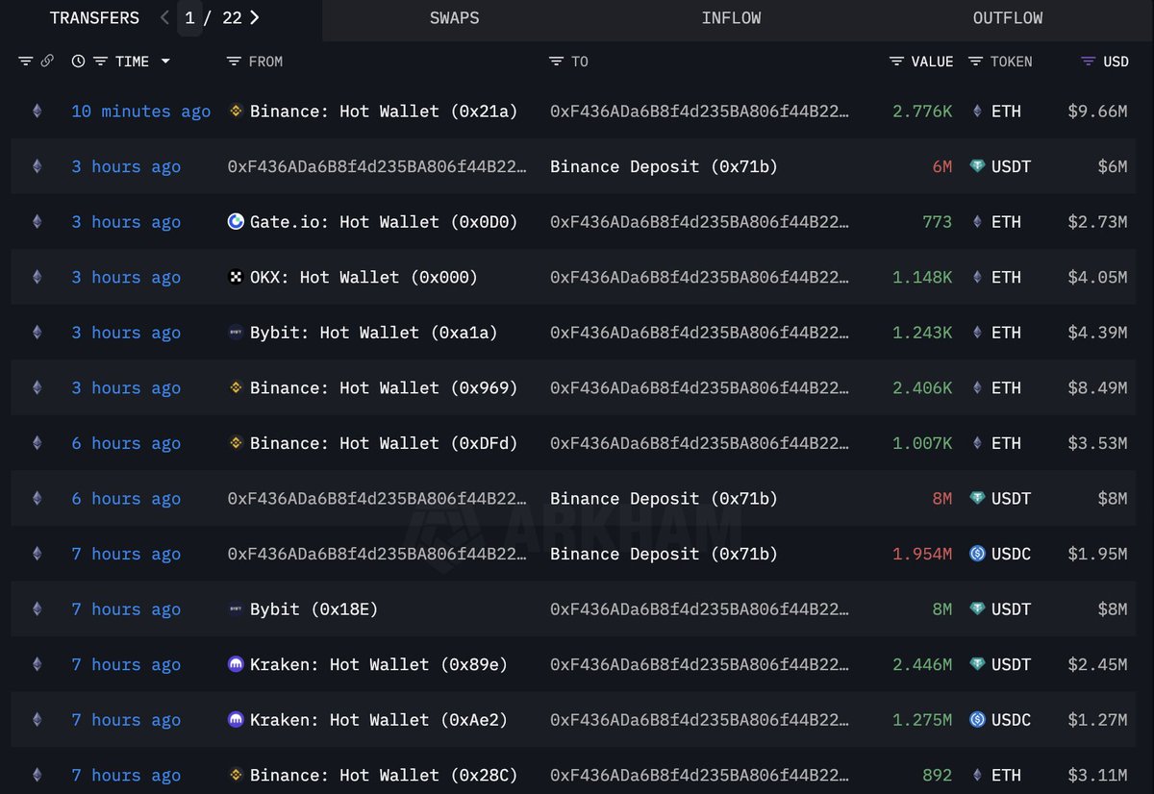Click Ethereum chain icon in $3.11M row
1154x794 pixels.
coord(38,776)
